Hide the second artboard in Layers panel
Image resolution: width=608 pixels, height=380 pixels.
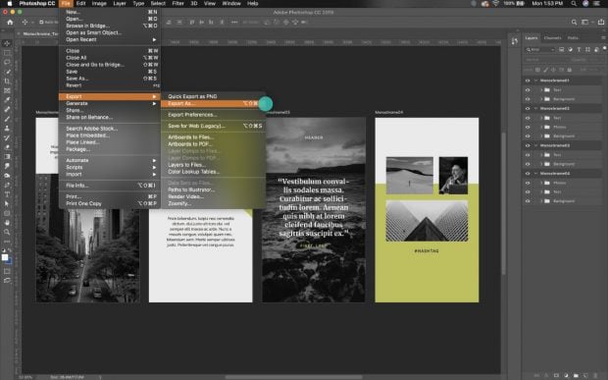point(528,108)
